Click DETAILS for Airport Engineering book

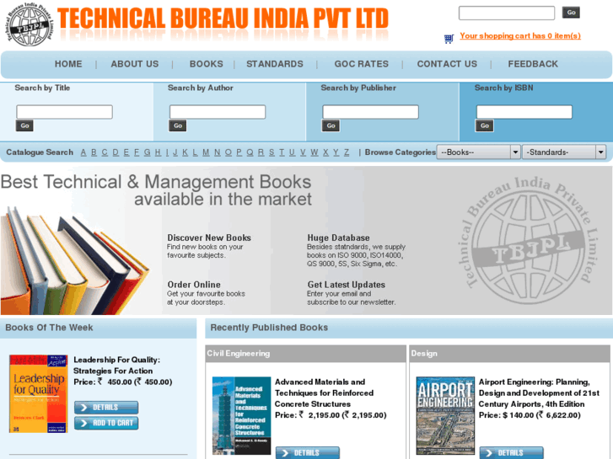(x=511, y=453)
